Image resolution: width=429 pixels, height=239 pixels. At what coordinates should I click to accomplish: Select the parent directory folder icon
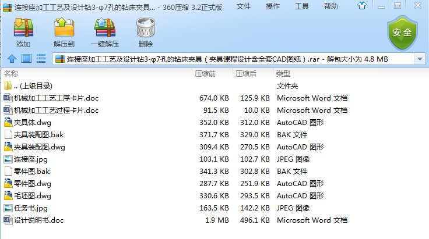8,85
